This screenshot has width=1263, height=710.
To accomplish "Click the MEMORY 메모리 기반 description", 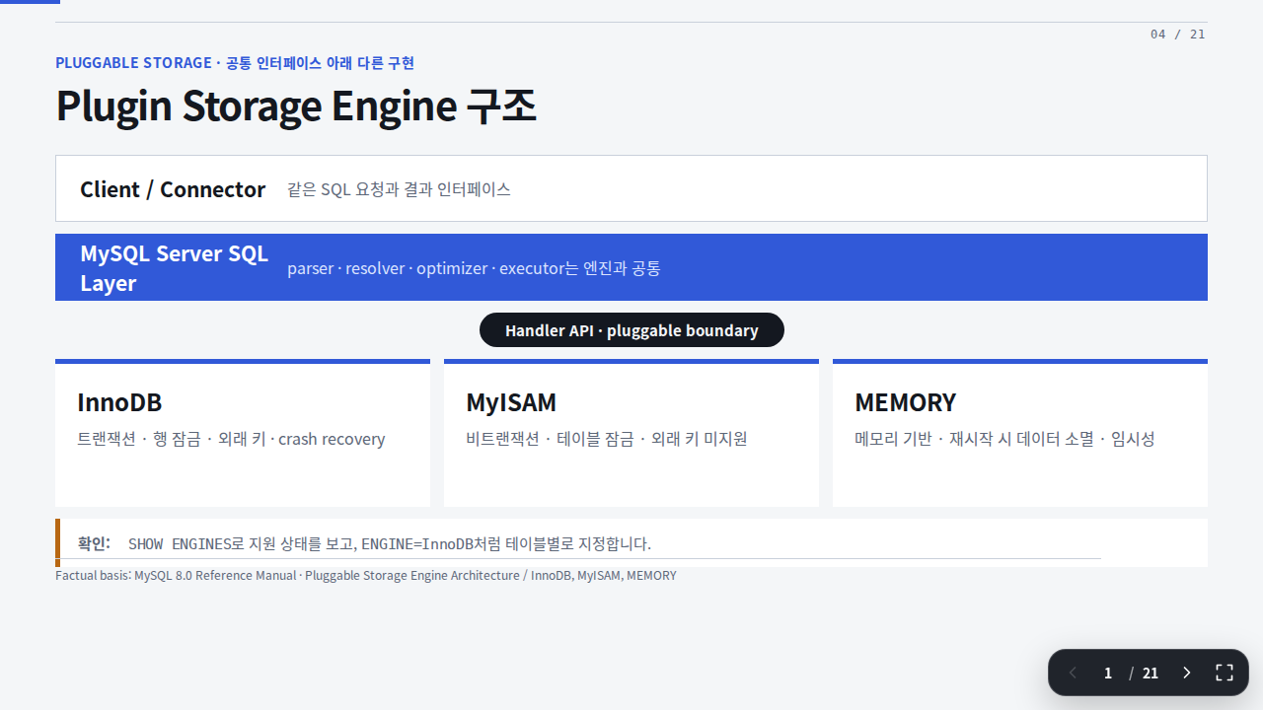I will [x=1004, y=439].
